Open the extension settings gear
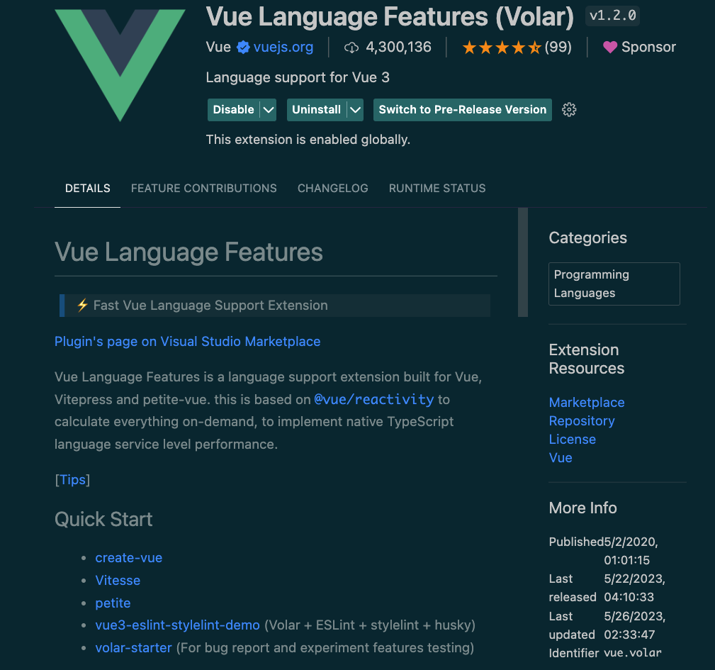Image resolution: width=715 pixels, height=670 pixels. tap(569, 110)
